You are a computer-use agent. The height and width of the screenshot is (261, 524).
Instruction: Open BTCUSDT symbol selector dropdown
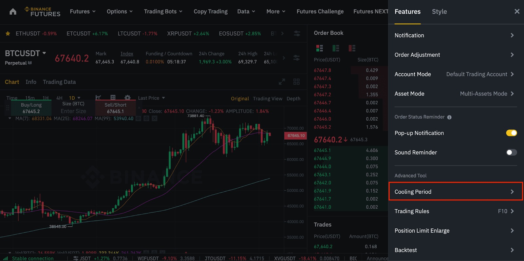pyautogui.click(x=26, y=53)
